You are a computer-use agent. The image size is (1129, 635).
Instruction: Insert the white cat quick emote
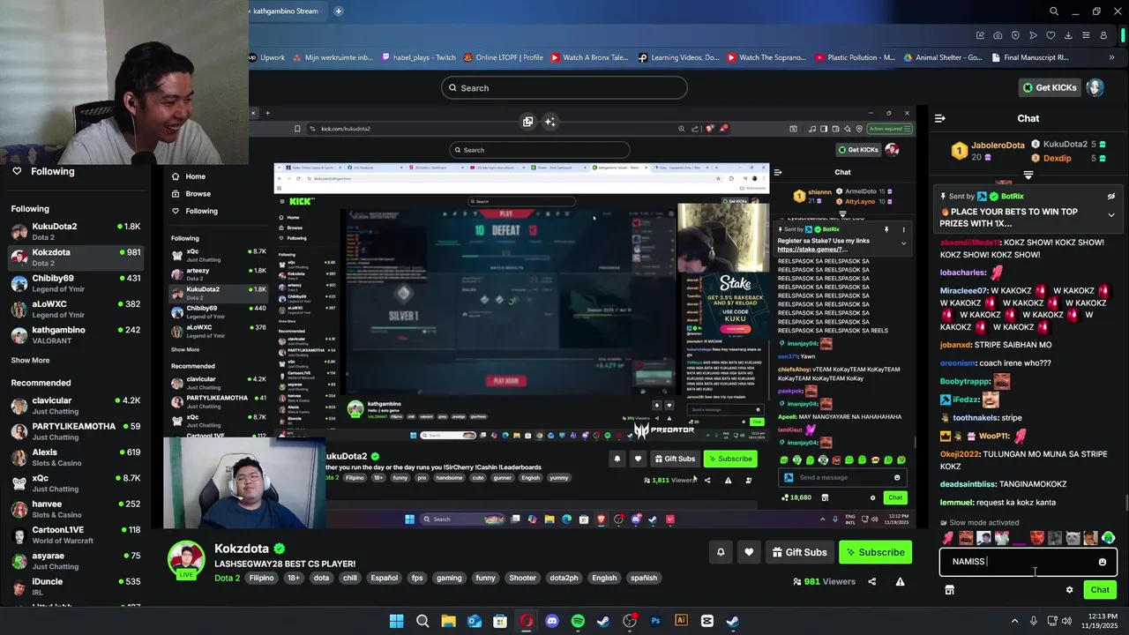[x=1073, y=538]
